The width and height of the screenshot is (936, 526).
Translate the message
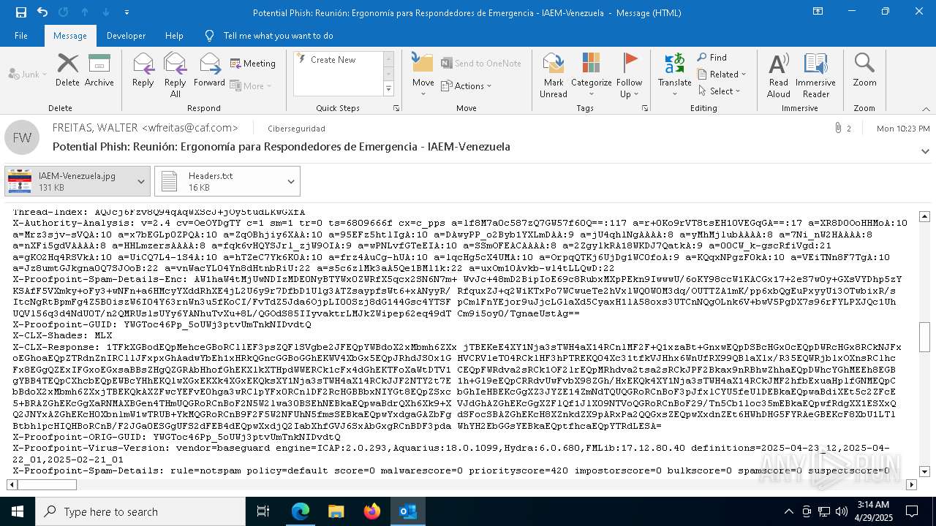coord(674,75)
